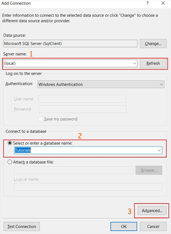Image resolution: width=171 pixels, height=234 pixels.
Task: Click the help question mark icon
Action: (x=147, y=3)
